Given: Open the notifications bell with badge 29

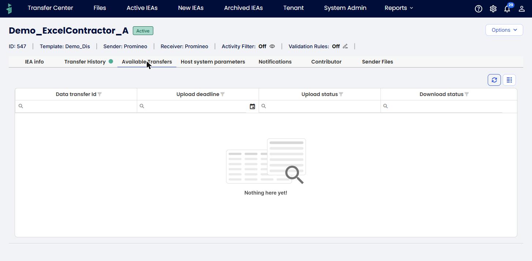Looking at the screenshot, I should point(507,8).
